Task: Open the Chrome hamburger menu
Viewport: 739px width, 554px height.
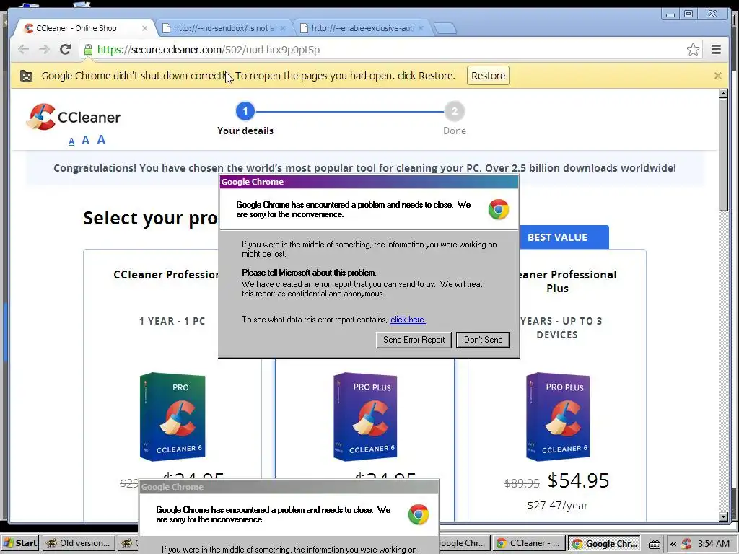Action: point(716,50)
